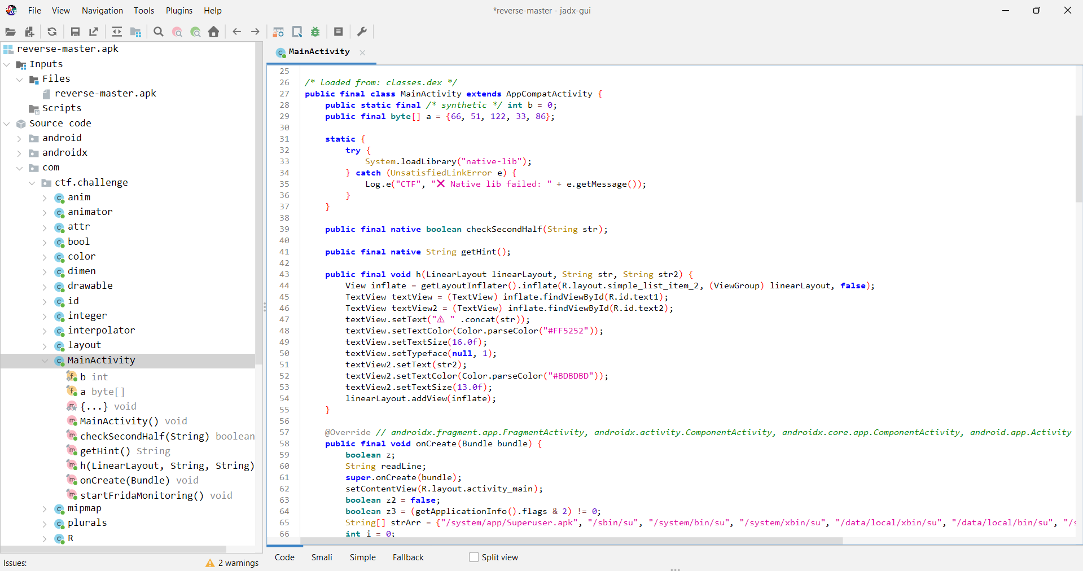Click the Save project toolbar icon
The width and height of the screenshot is (1083, 571).
(x=75, y=32)
